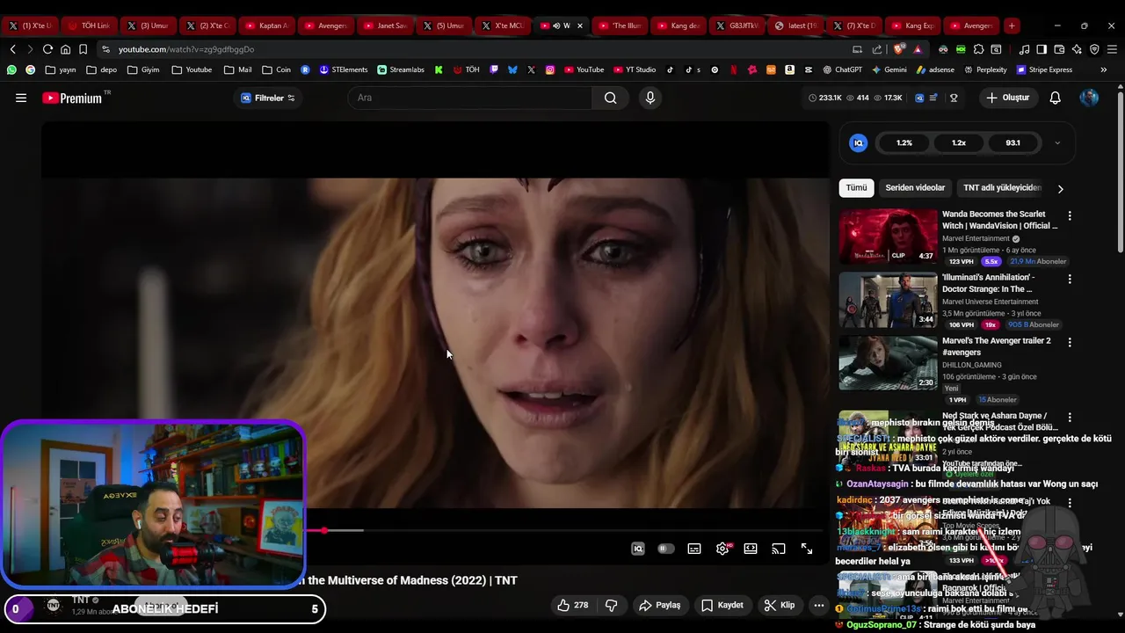Open options for Illuminati's Annihilation video

click(x=1070, y=279)
